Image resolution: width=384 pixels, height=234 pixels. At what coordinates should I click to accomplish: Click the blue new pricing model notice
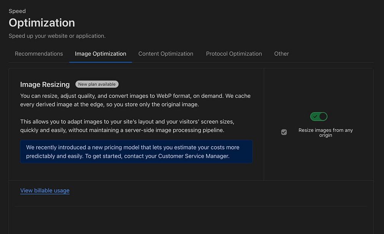[136, 151]
